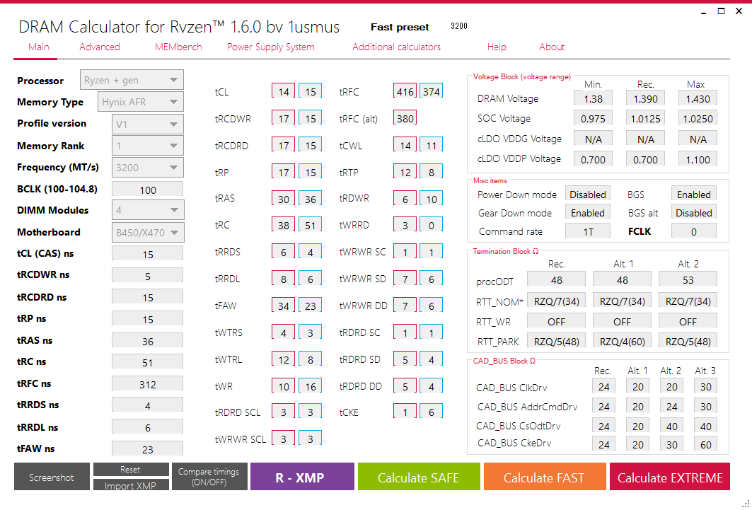Click CAD_BUS CsOdtDrv Alt. 2 value 40
Image resolution: width=752 pixels, height=510 pixels.
pos(671,426)
